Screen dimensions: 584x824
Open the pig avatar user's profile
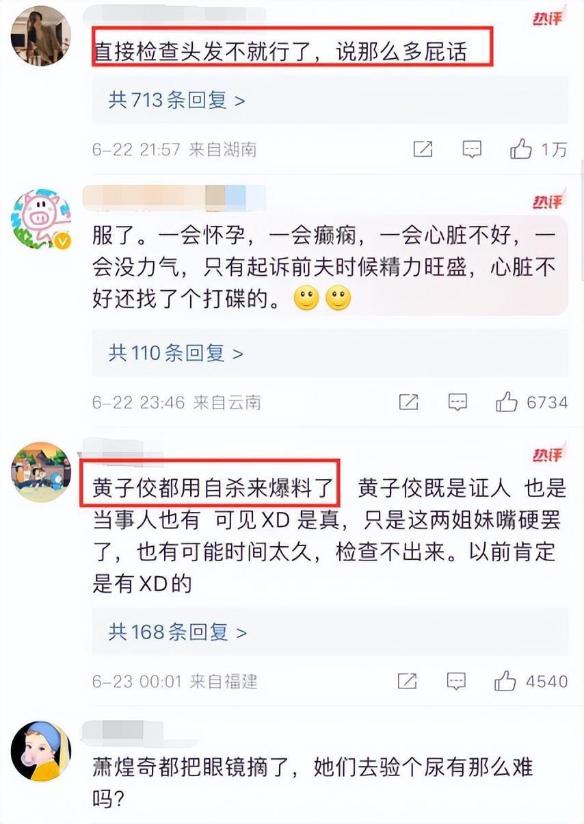(x=41, y=219)
